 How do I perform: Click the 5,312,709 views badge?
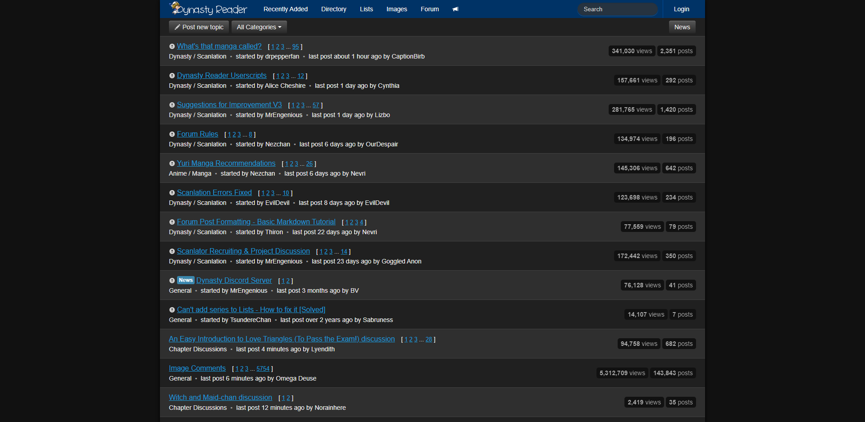click(x=622, y=373)
